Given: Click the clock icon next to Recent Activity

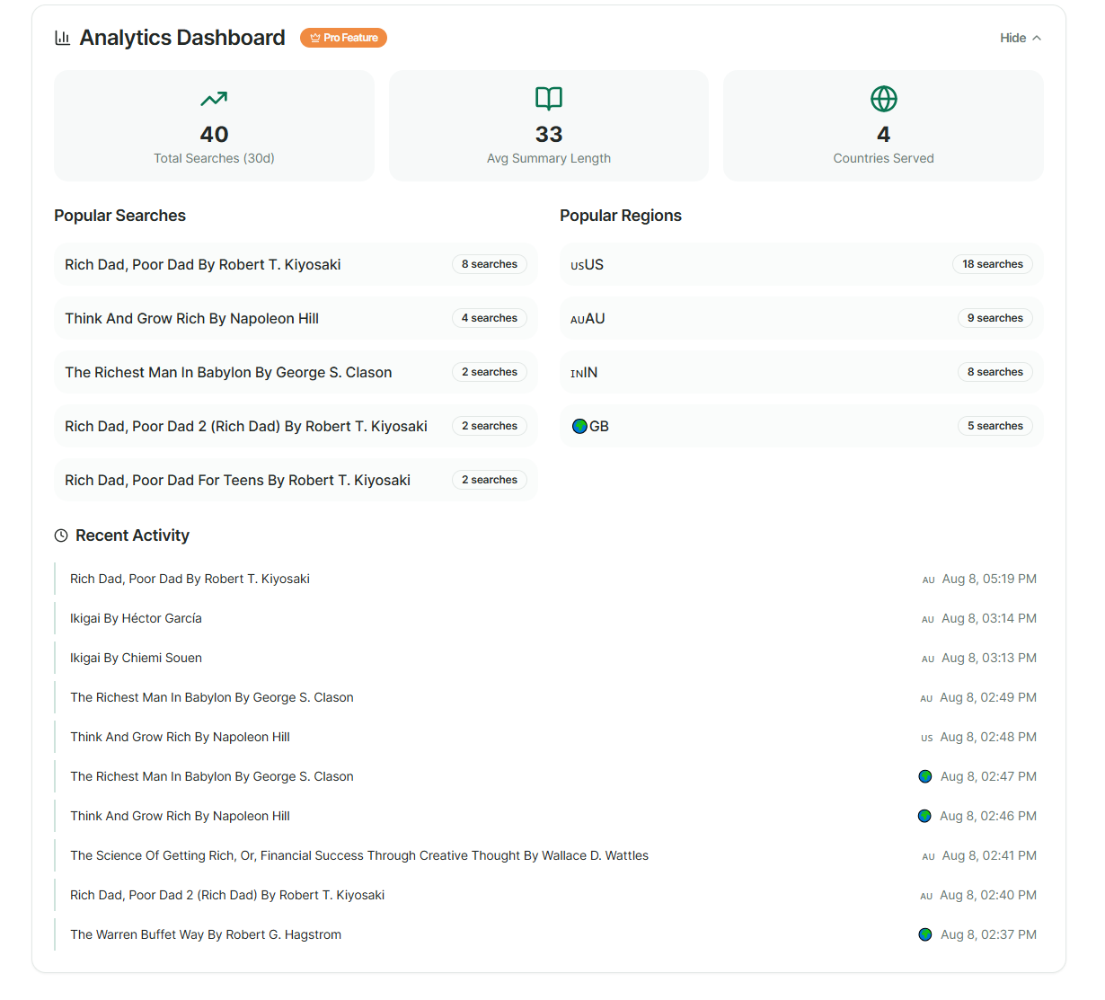Looking at the screenshot, I should tap(61, 535).
